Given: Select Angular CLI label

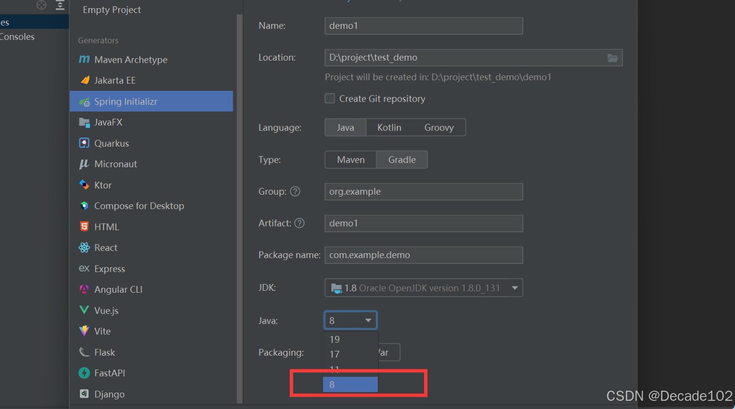Looking at the screenshot, I should [118, 290].
